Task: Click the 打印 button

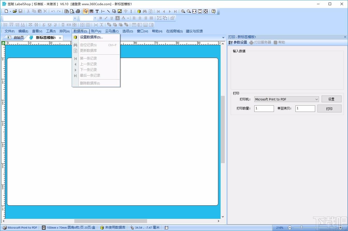Action: [x=329, y=109]
